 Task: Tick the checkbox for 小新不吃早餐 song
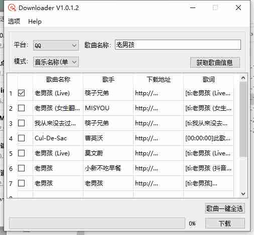tap(21, 168)
